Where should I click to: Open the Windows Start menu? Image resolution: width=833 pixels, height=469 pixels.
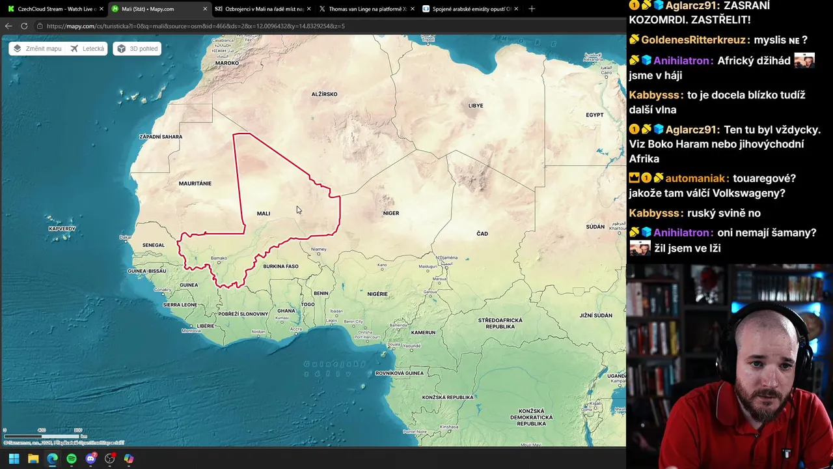pos(14,459)
